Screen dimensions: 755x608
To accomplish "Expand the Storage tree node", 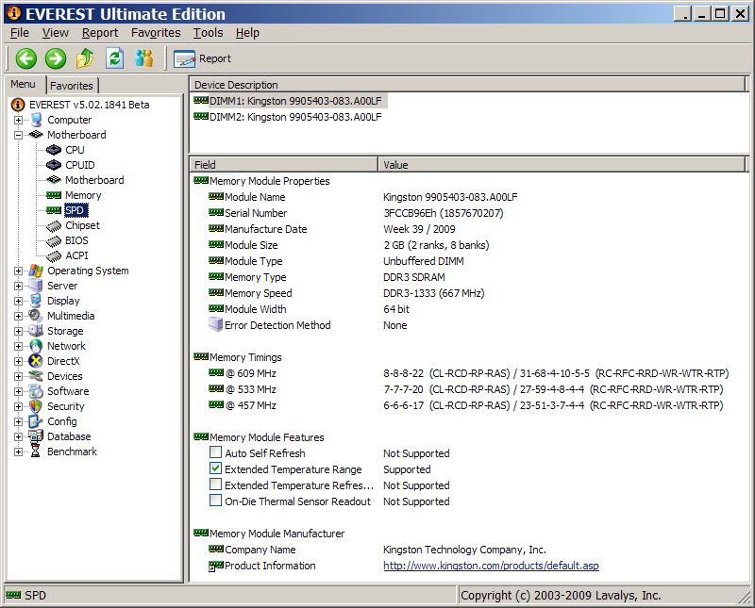I will pos(18,331).
